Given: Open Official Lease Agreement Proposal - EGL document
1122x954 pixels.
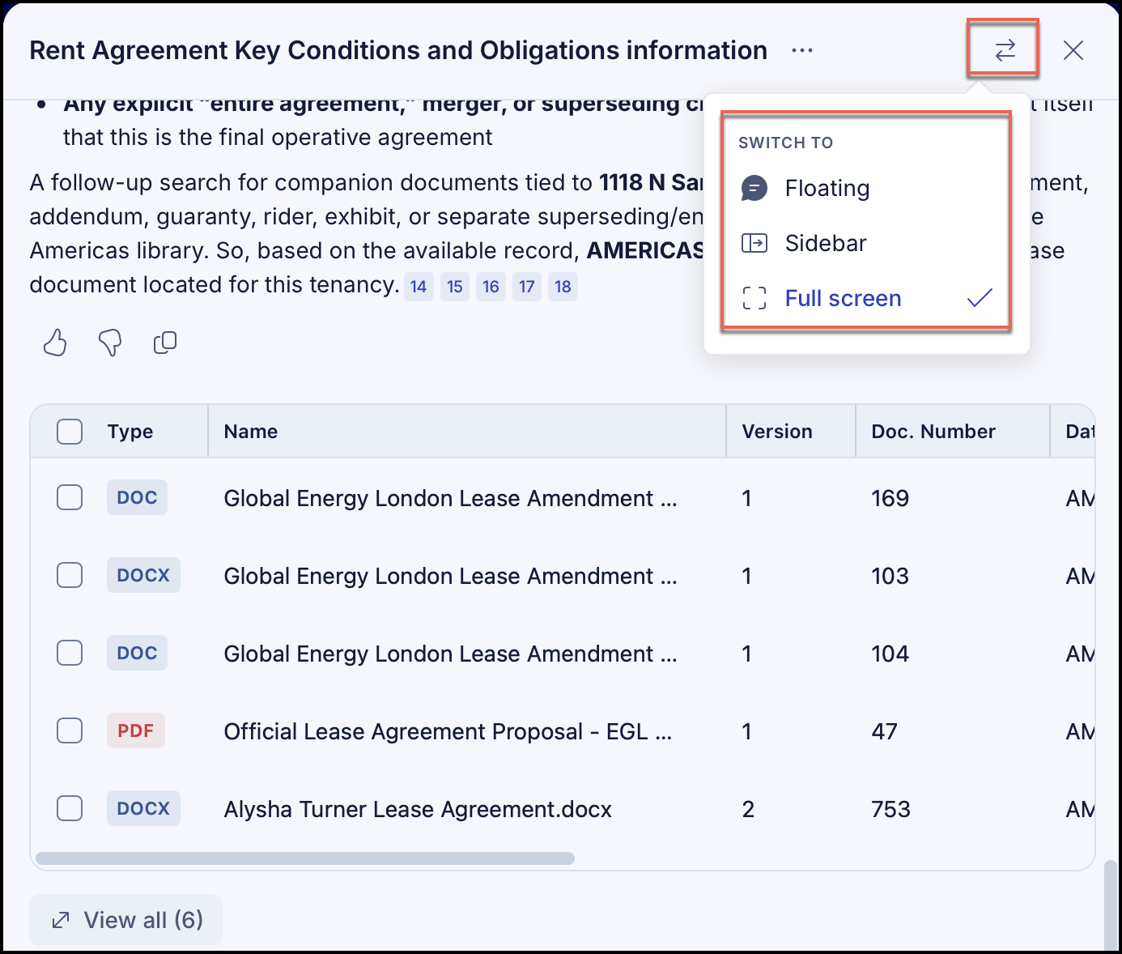Looking at the screenshot, I should point(448,731).
